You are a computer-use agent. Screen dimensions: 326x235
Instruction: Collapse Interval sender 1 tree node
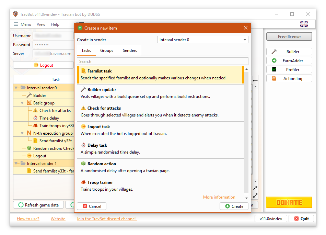(16, 164)
